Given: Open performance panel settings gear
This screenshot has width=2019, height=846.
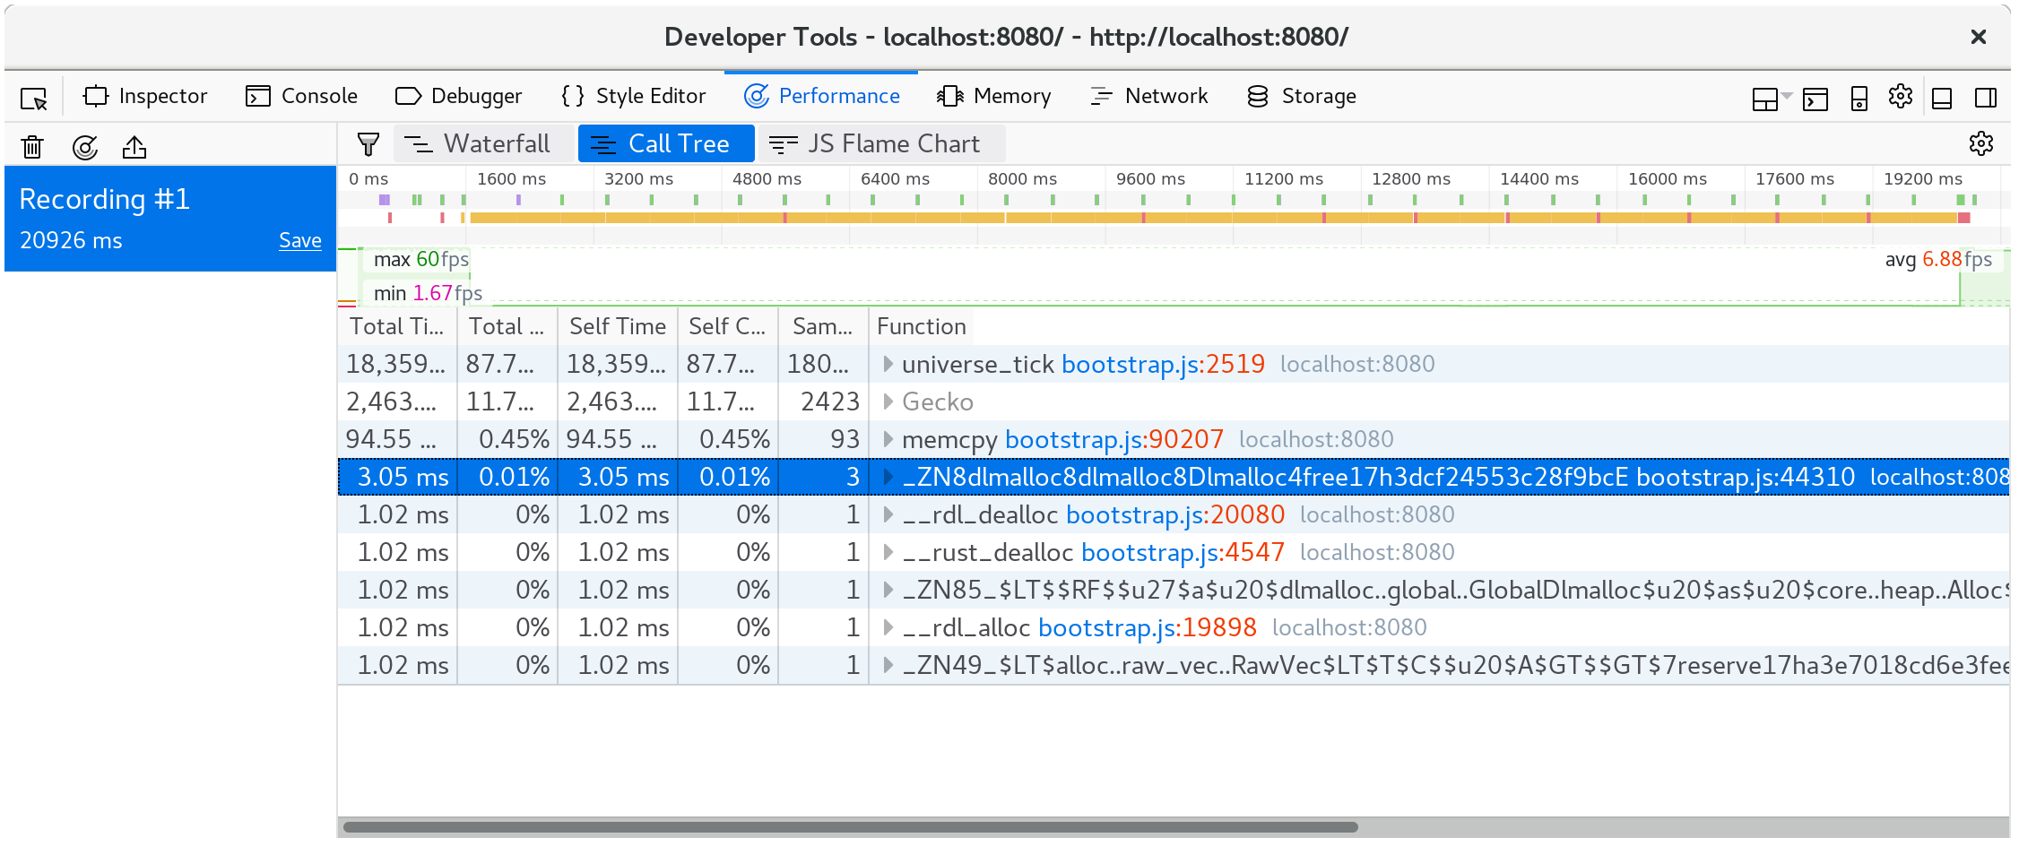Looking at the screenshot, I should tap(1981, 143).
